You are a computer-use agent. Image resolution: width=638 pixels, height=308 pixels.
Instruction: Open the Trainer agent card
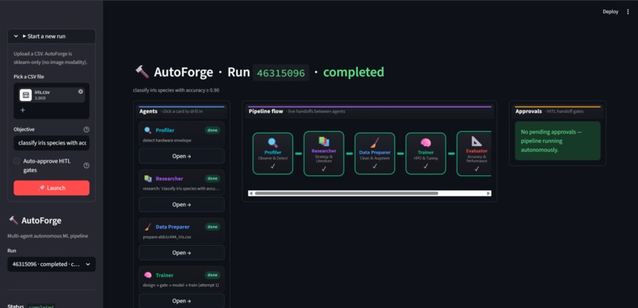(181, 301)
